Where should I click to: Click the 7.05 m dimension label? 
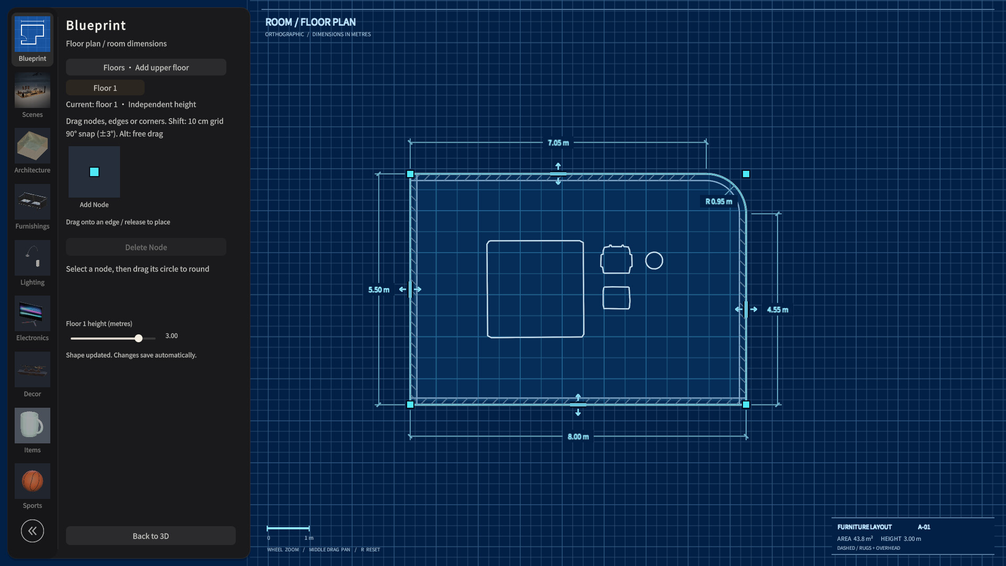point(558,143)
